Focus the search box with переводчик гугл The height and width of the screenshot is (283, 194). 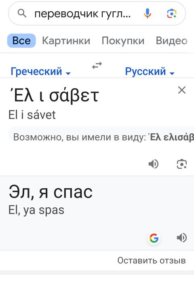click(x=82, y=14)
